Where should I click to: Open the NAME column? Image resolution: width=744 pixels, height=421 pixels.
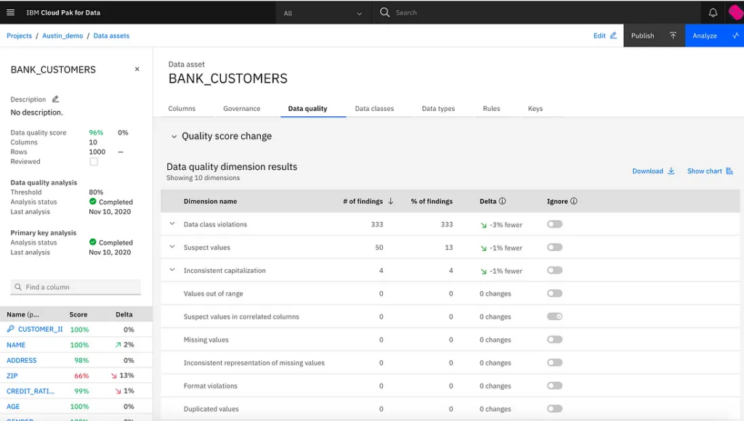pyautogui.click(x=16, y=345)
